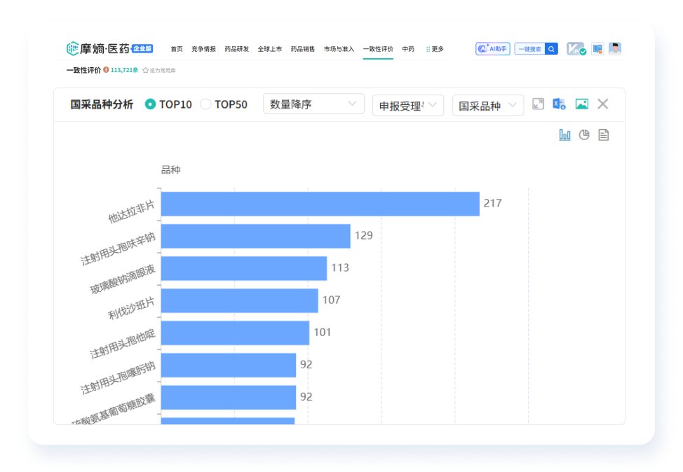Click the 摩熵·医药 logo
This screenshot has height=472, width=683.
[98, 48]
